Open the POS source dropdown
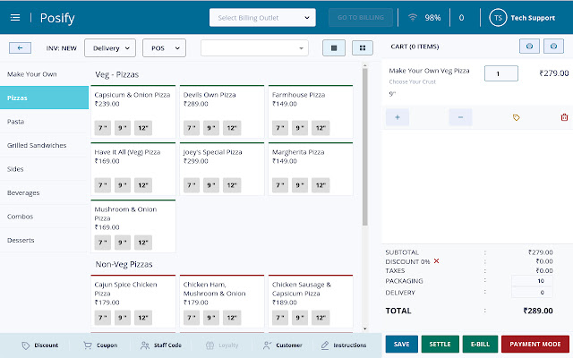This screenshot has width=573, height=358. (164, 47)
